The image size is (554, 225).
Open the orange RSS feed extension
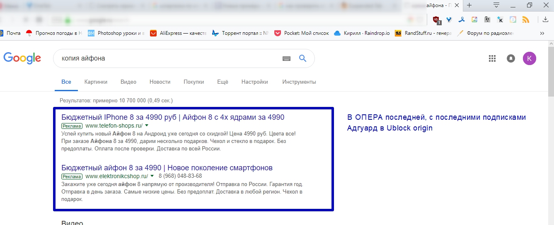pos(526,19)
